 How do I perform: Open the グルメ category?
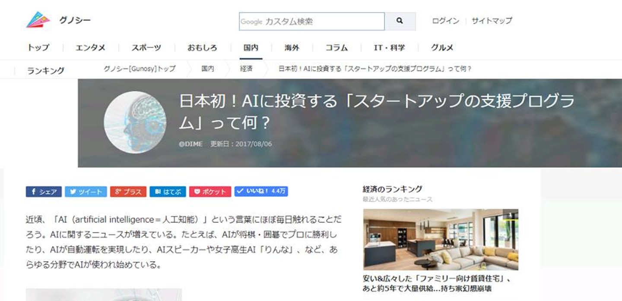pyautogui.click(x=442, y=47)
